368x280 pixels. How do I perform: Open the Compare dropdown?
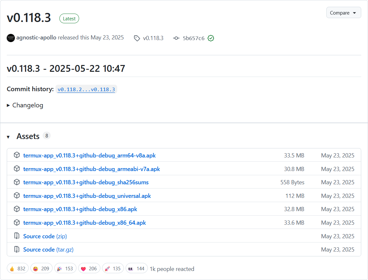coord(343,13)
